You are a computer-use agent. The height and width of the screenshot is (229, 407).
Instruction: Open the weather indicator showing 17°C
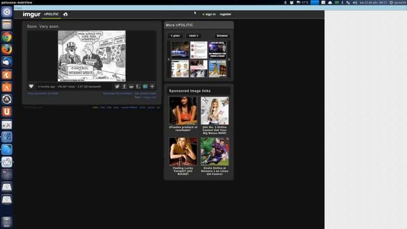pyautogui.click(x=303, y=3)
